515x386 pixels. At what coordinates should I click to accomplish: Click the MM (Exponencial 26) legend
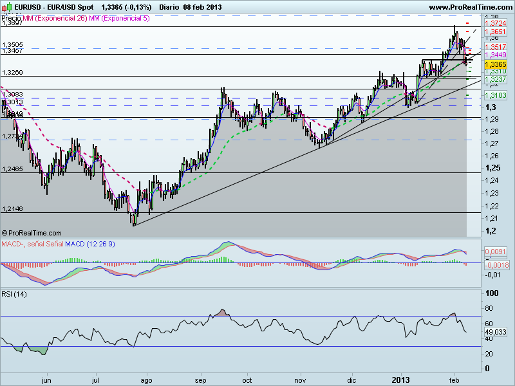(x=55, y=19)
